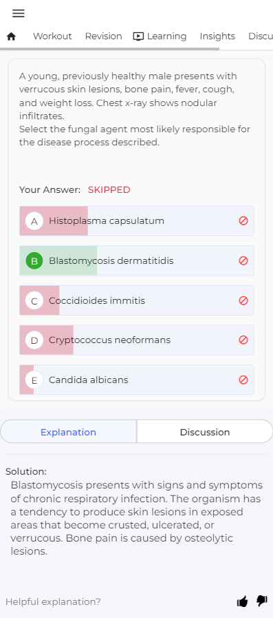
Task: Show the Explanation section
Action: coord(69,432)
